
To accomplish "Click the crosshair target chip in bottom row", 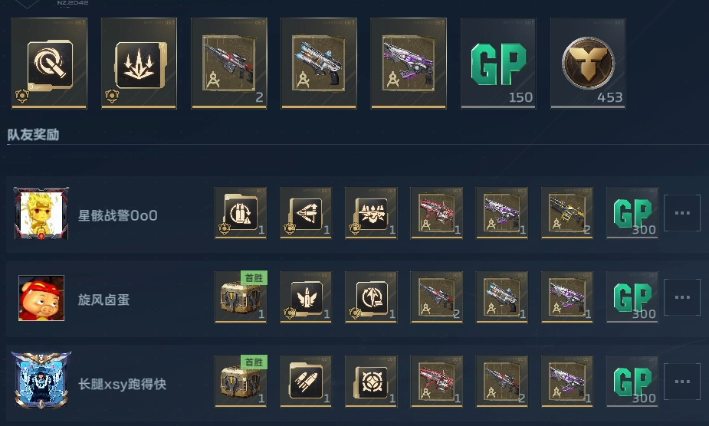I will coord(371,382).
